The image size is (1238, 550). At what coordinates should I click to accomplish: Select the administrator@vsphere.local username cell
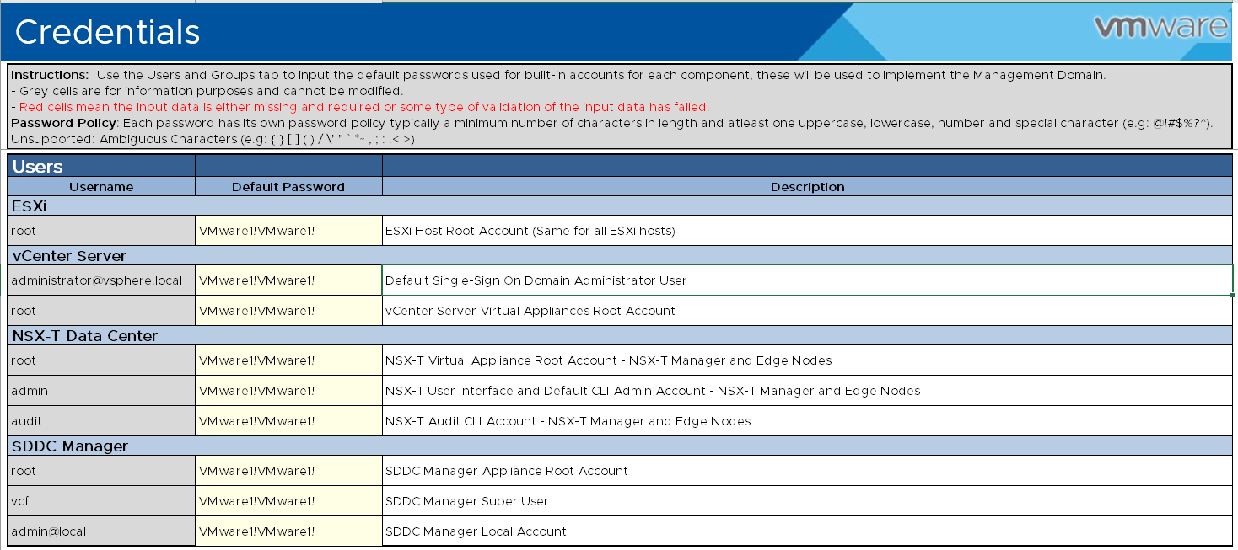101,280
